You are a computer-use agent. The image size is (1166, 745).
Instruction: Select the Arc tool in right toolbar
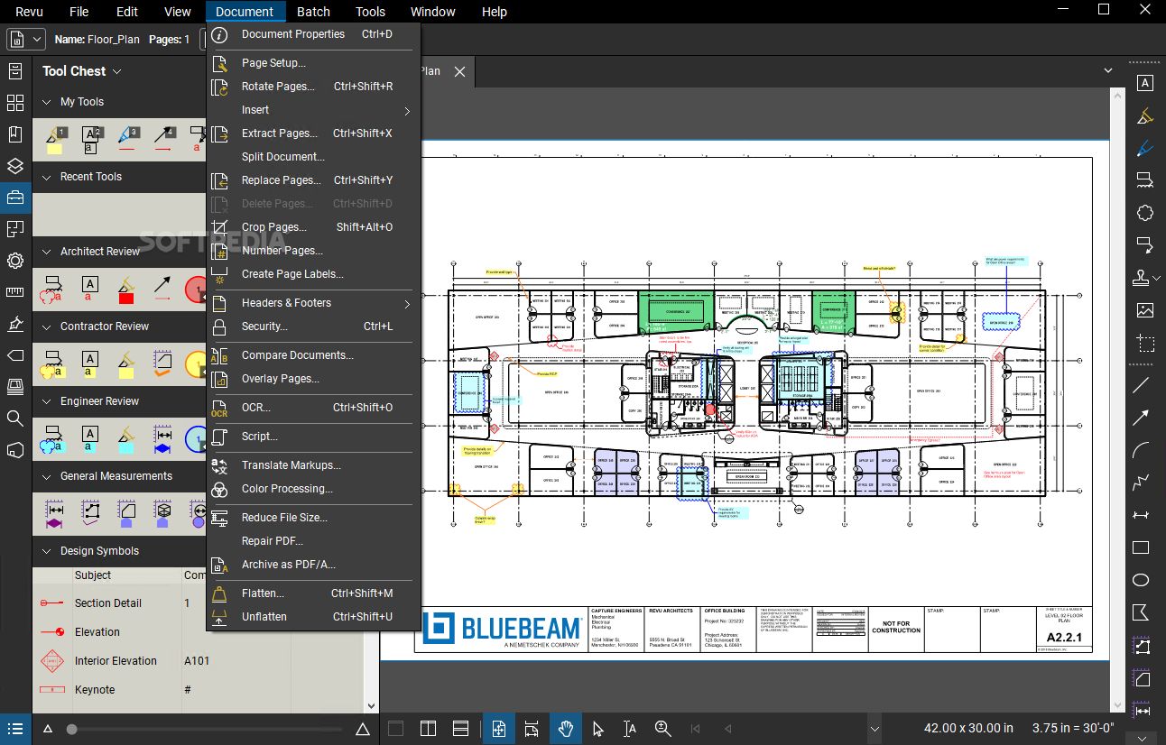(1141, 449)
